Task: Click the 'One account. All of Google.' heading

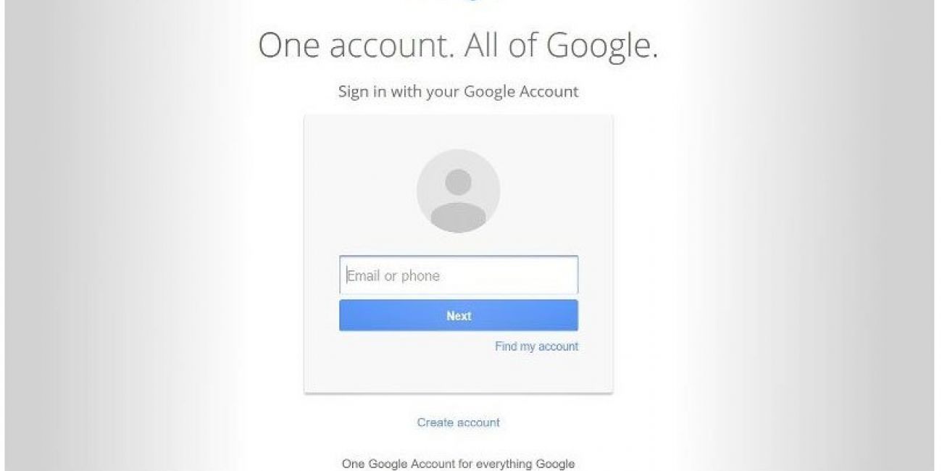Action: click(x=459, y=45)
